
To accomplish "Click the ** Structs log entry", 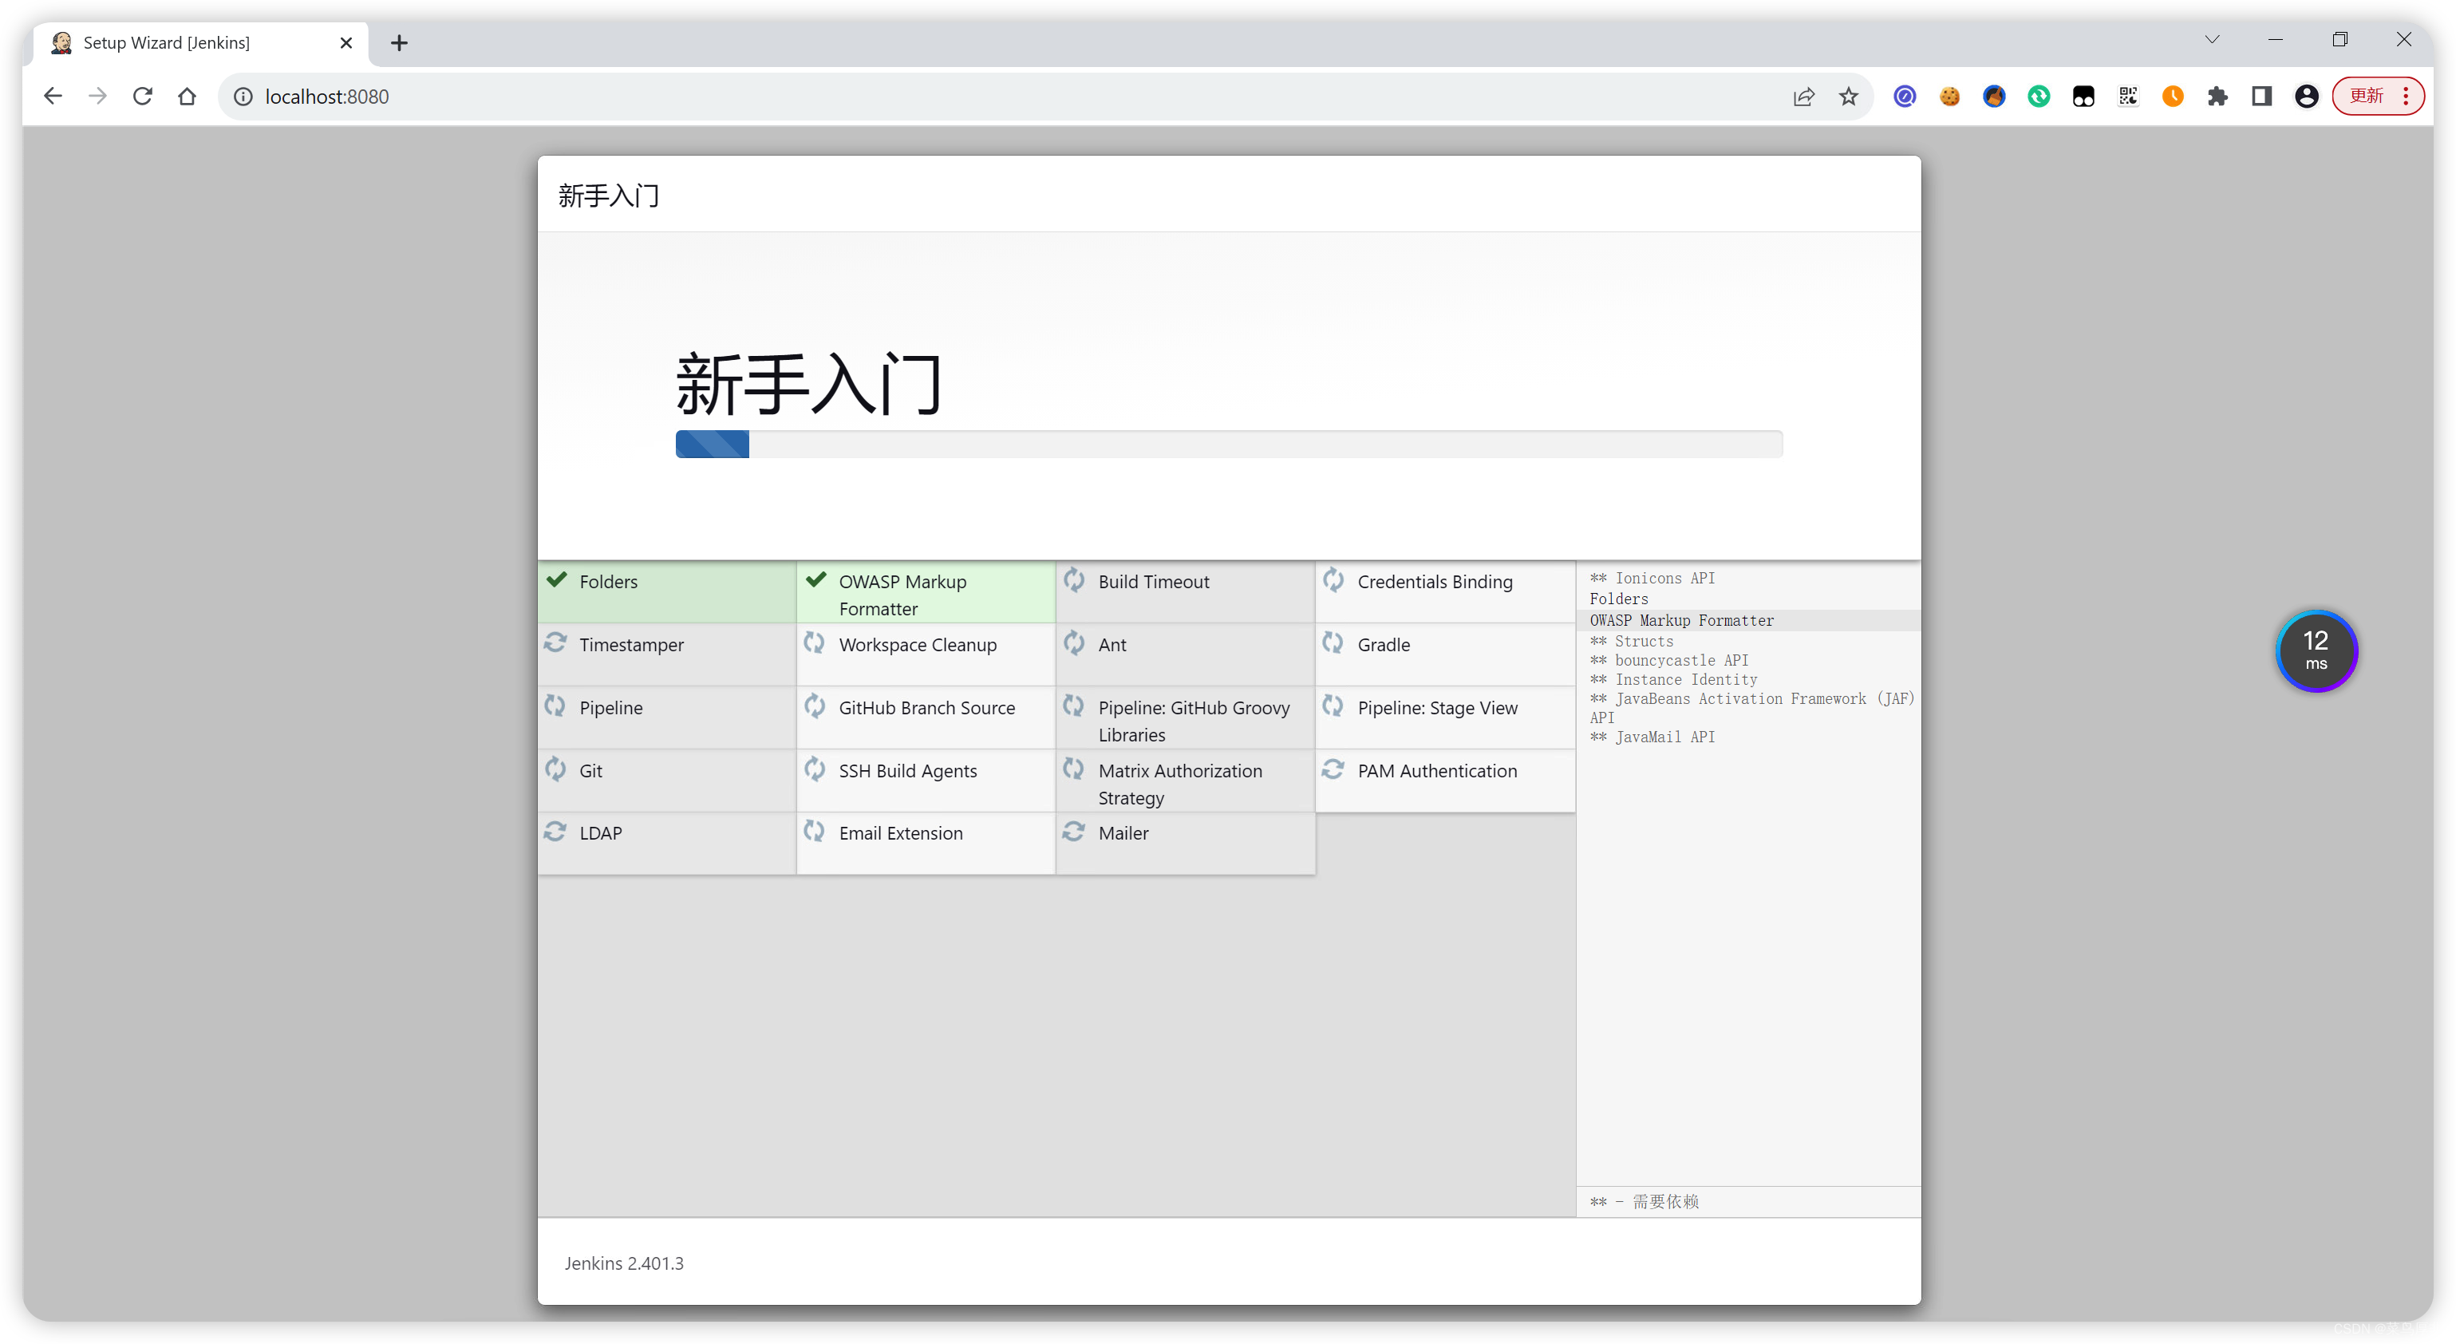I will [1631, 641].
